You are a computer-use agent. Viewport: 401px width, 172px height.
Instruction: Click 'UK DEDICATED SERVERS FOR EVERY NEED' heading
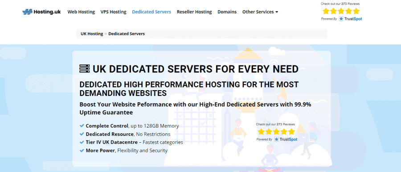(196, 69)
